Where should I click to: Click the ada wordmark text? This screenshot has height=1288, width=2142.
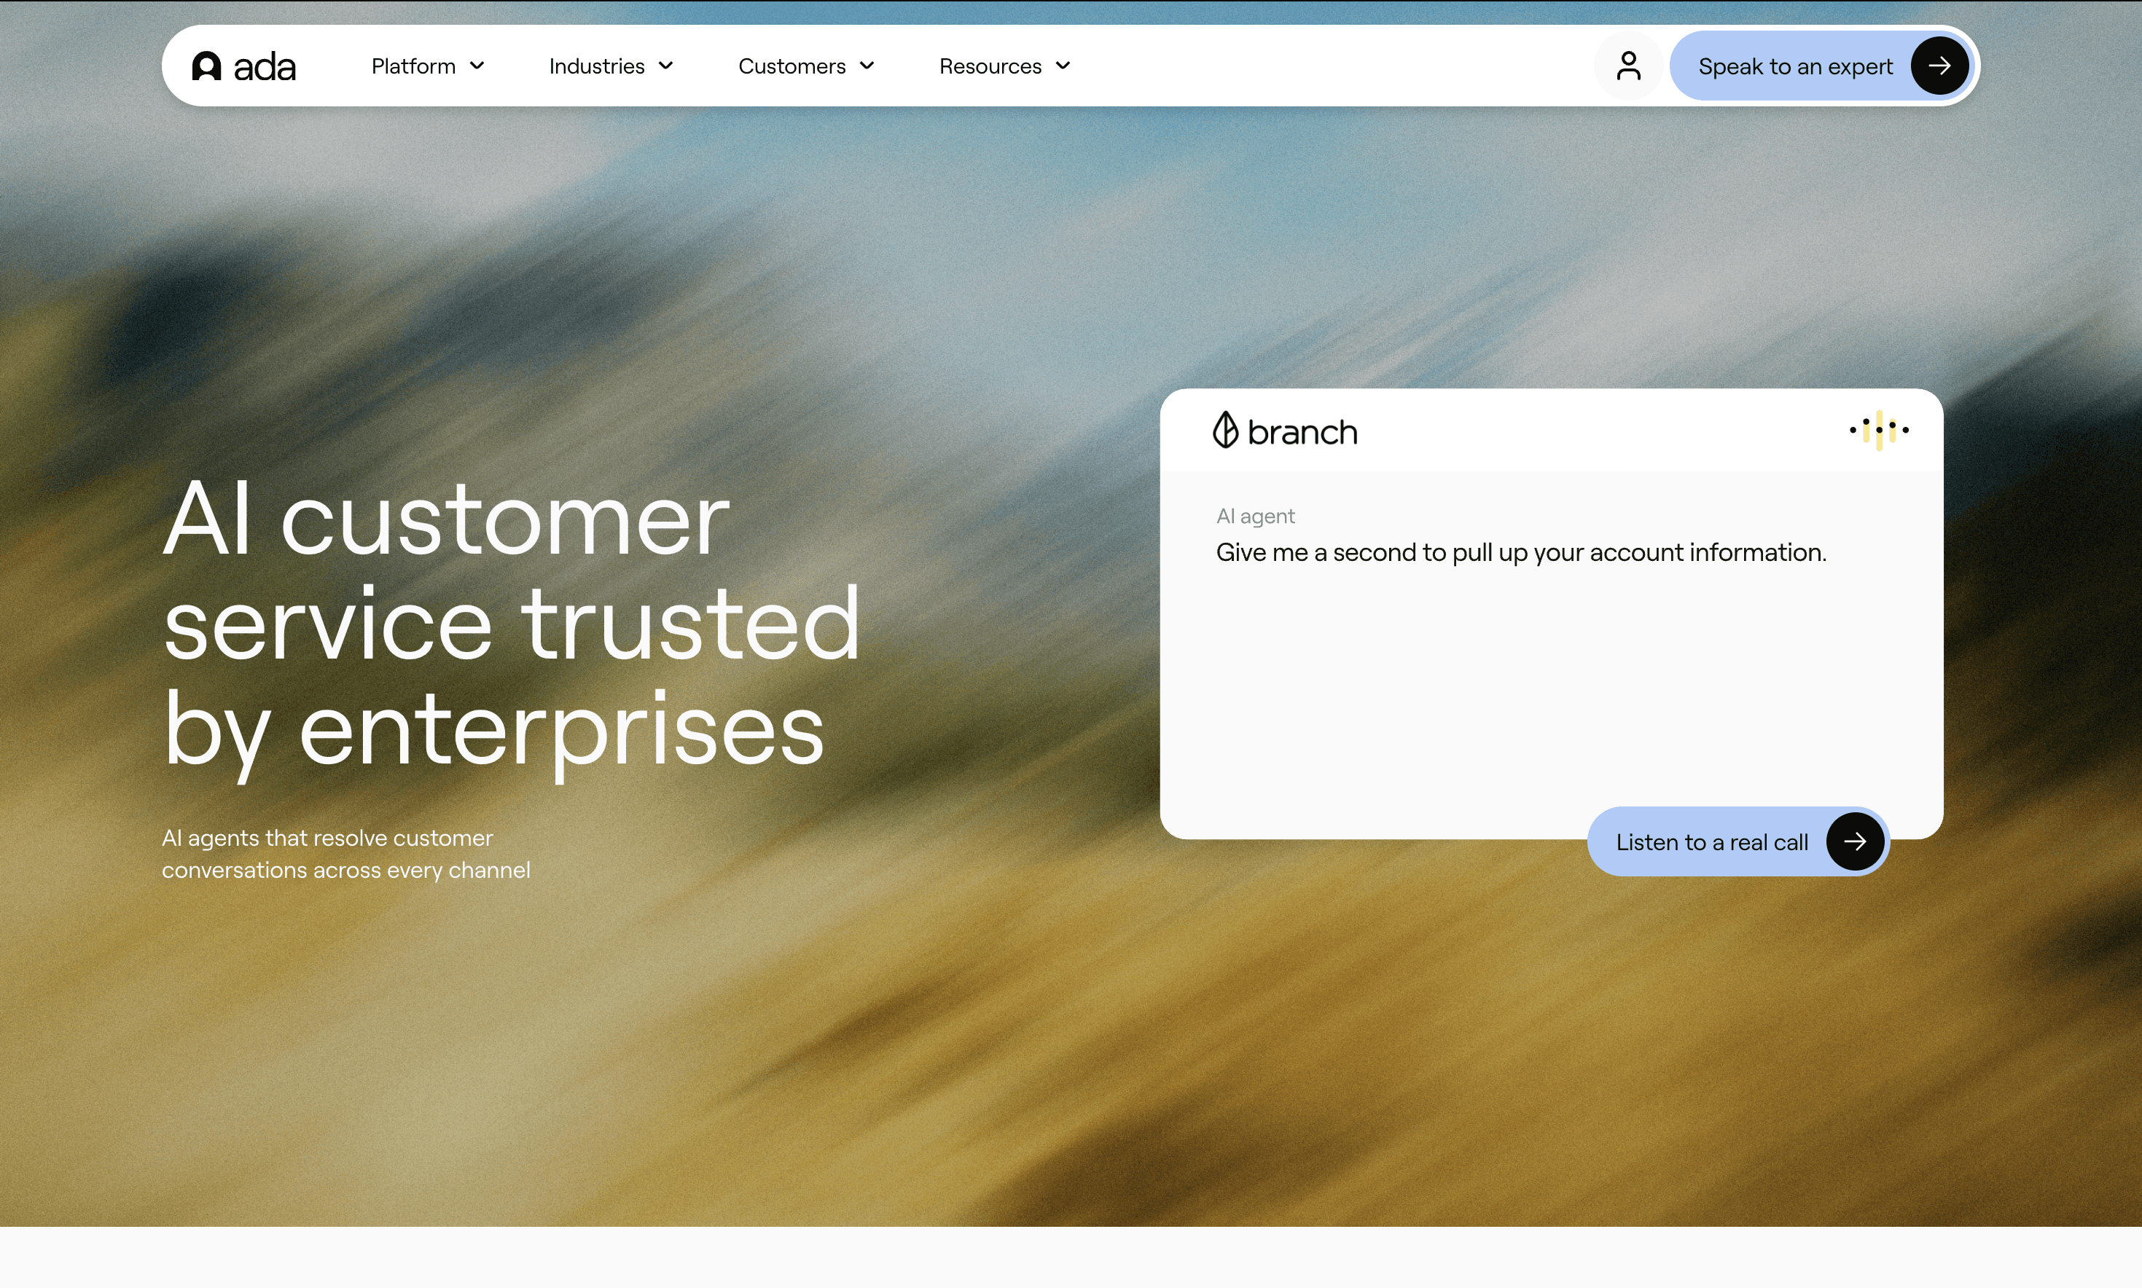[x=265, y=67]
